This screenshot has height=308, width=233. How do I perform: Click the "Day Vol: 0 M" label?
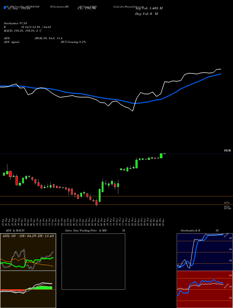tap(146, 14)
